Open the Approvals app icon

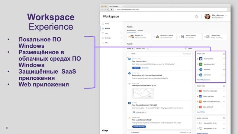point(201,70)
